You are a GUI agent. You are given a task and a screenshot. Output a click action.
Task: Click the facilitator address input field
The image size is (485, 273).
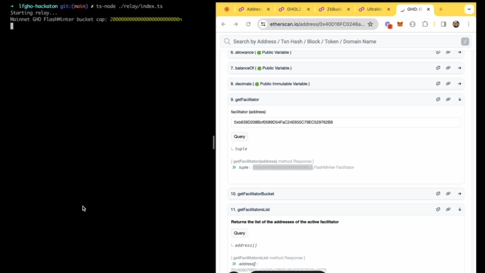[346, 122]
